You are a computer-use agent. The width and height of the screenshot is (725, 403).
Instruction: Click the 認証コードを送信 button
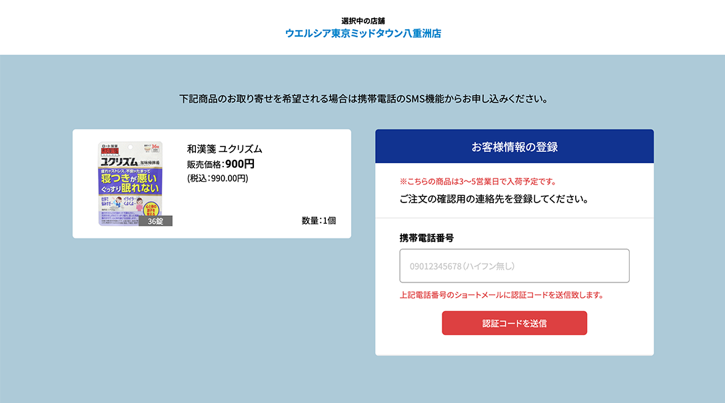click(x=514, y=323)
